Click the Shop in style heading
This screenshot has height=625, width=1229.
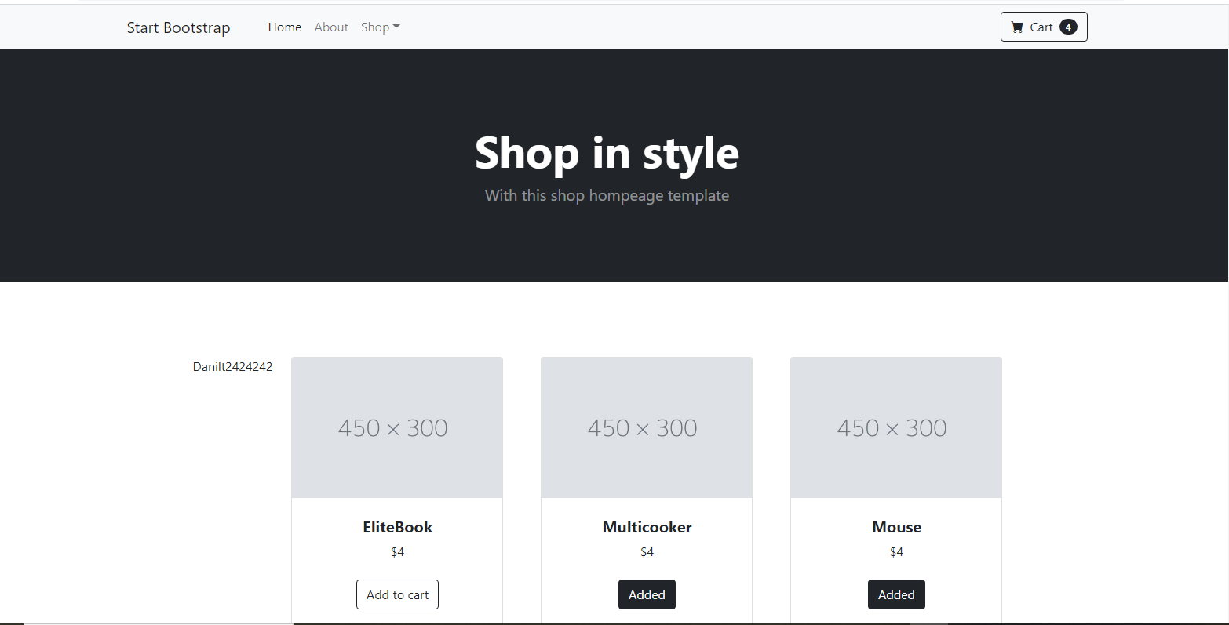606,153
